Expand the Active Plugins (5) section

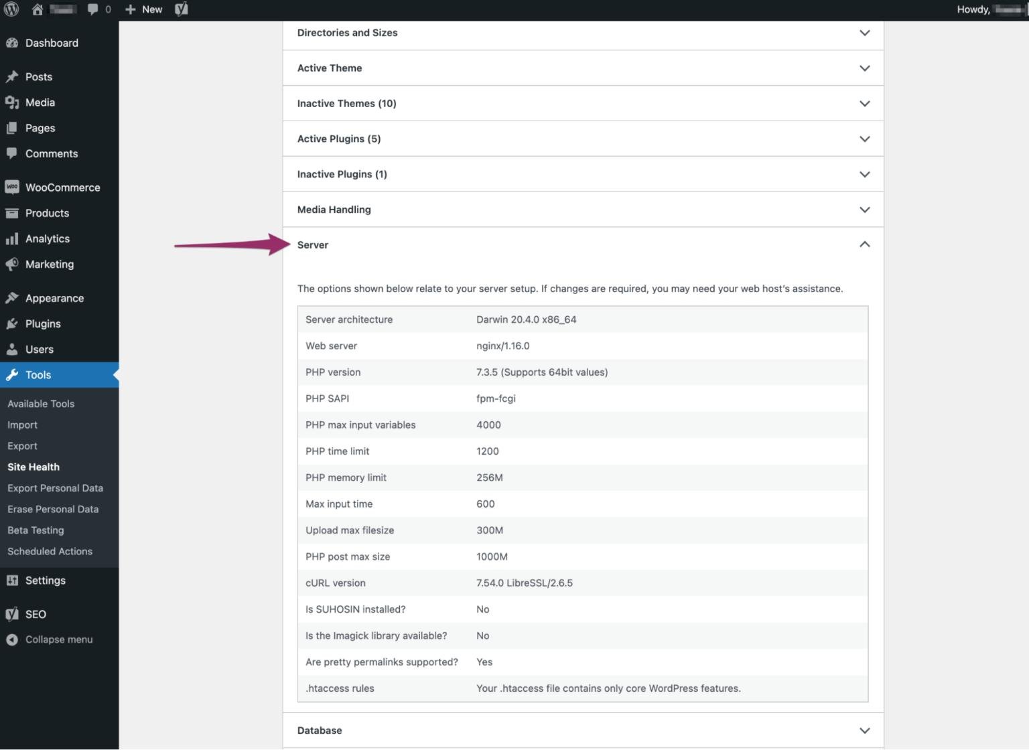583,139
